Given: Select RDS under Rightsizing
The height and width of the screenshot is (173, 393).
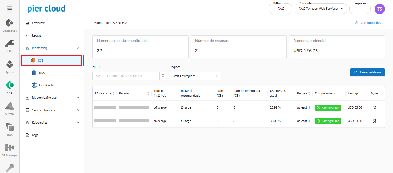Looking at the screenshot, I should coord(42,73).
